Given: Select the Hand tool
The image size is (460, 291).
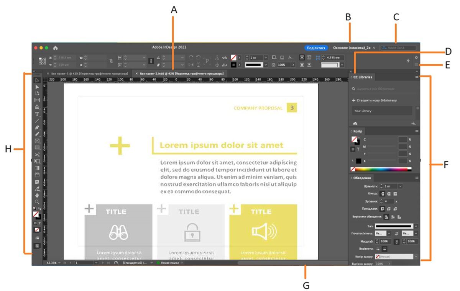Looking at the screenshot, I should tap(37, 195).
